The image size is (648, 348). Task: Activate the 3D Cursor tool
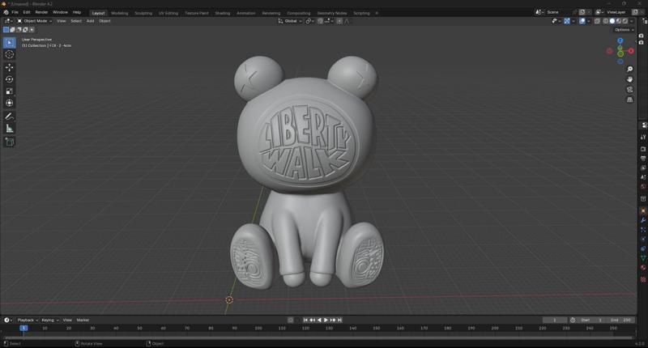tap(9, 54)
